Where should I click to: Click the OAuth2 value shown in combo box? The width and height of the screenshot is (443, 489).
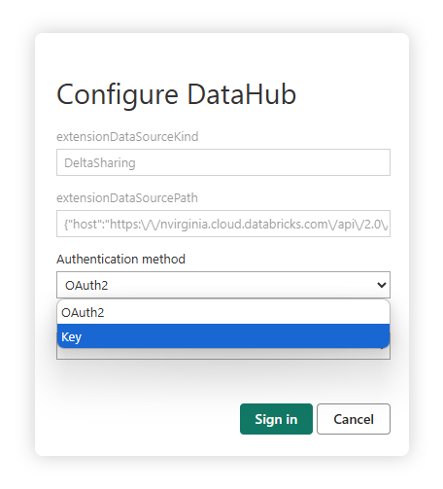coord(86,286)
